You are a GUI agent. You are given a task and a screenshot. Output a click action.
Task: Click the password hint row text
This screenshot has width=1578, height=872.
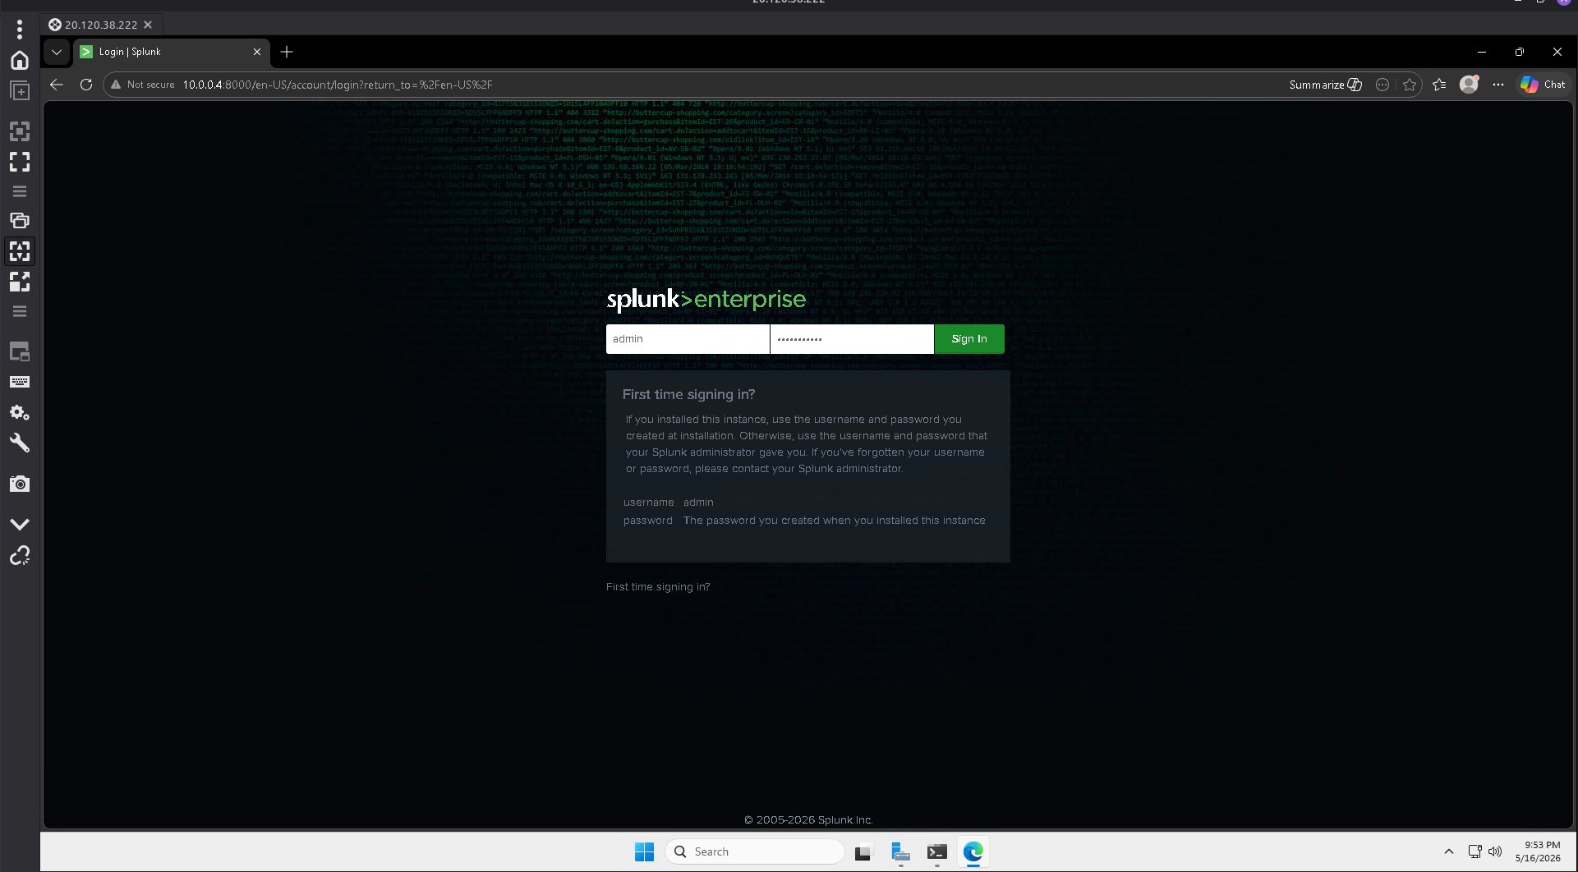pyautogui.click(x=804, y=521)
